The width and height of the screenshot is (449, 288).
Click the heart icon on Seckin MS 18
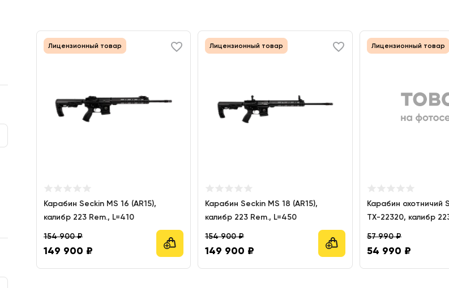tap(339, 47)
